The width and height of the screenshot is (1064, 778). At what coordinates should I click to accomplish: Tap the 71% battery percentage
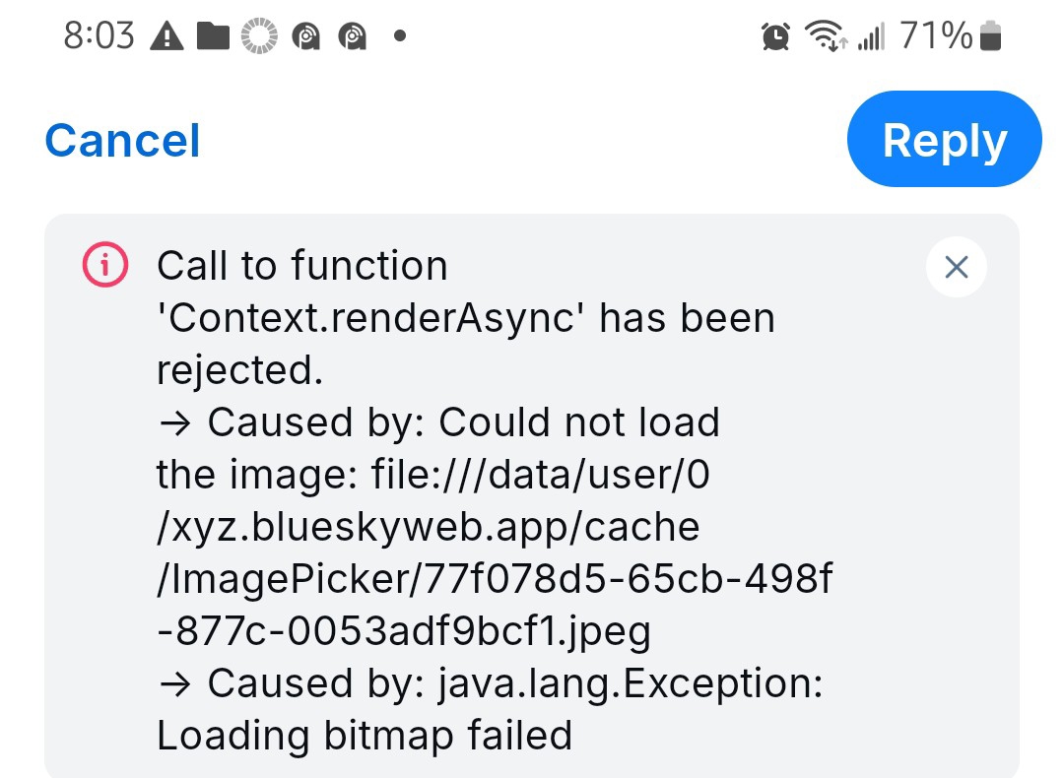935,37
